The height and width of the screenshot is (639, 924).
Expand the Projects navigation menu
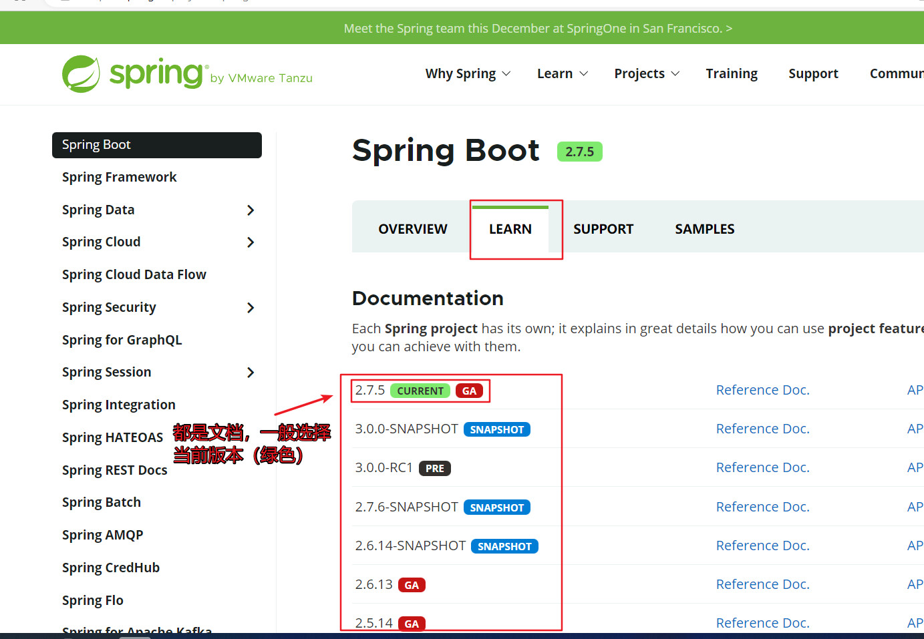[x=647, y=73]
